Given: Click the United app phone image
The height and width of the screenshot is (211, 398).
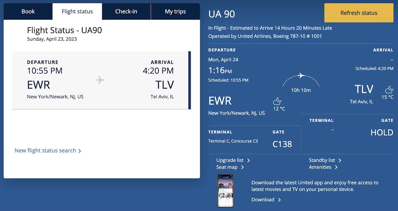Looking at the screenshot, I should (x=226, y=191).
